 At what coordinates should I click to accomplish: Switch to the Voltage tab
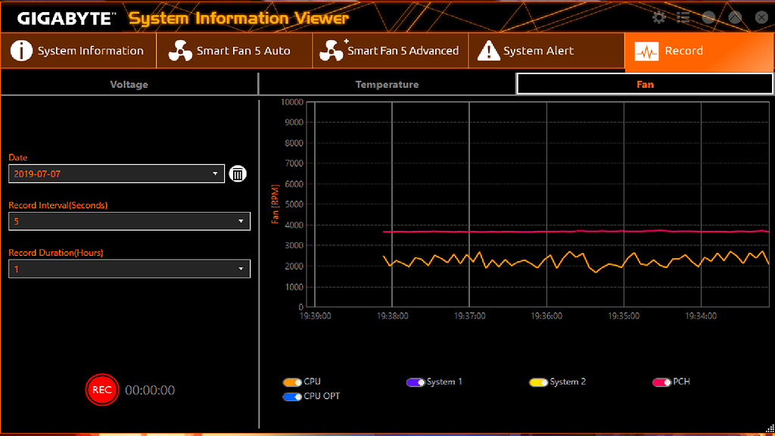(129, 84)
